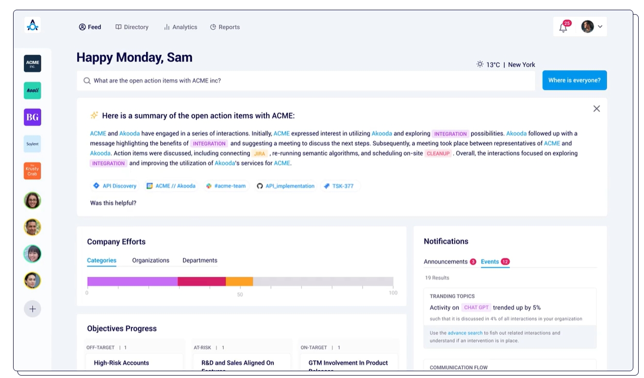This screenshot has height=378, width=644.
Task: Select the ACME inc sidebar icon
Action: tap(33, 64)
